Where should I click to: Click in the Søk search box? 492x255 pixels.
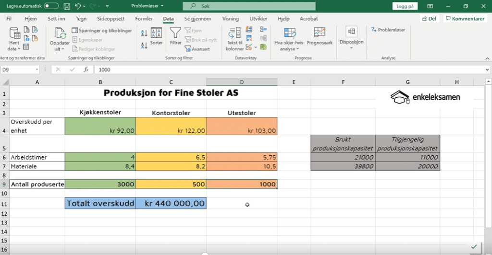(x=249, y=6)
